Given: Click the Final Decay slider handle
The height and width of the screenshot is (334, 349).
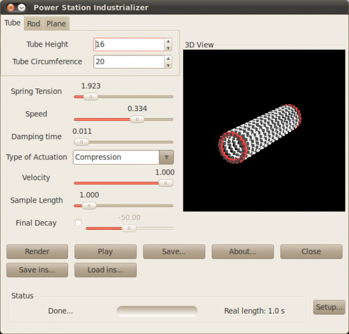Looking at the screenshot, I should click(129, 228).
